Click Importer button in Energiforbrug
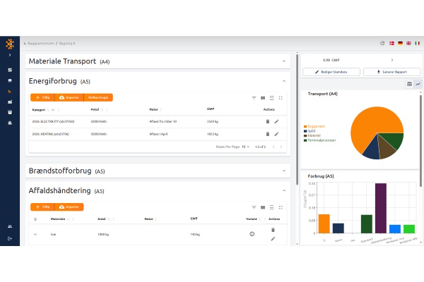The width and height of the screenshot is (424, 282). click(x=70, y=98)
